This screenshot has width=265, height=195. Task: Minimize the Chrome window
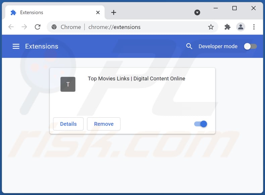(x=216, y=8)
